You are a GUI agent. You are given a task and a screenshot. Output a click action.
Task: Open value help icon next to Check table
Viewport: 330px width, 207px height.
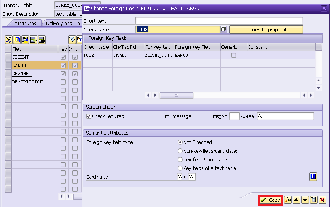224,30
